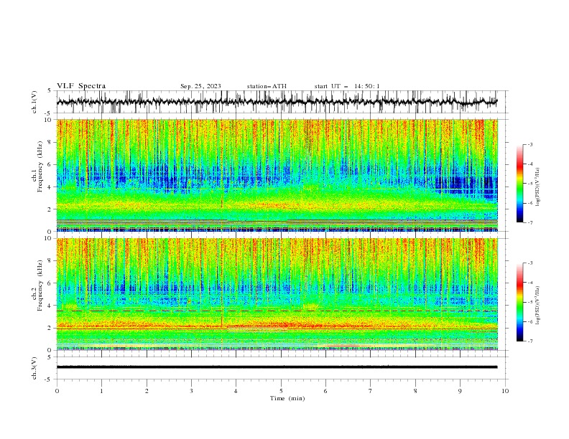
Task: Click the 'ch.3(V)' waveform axis label
Action: 34,368
